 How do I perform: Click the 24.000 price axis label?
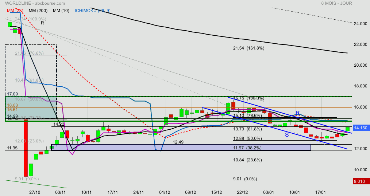[361, 24]
